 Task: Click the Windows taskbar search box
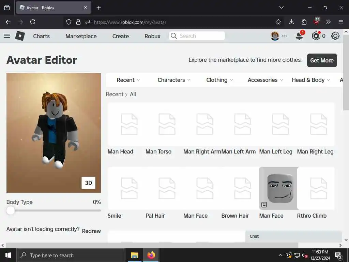point(70,255)
